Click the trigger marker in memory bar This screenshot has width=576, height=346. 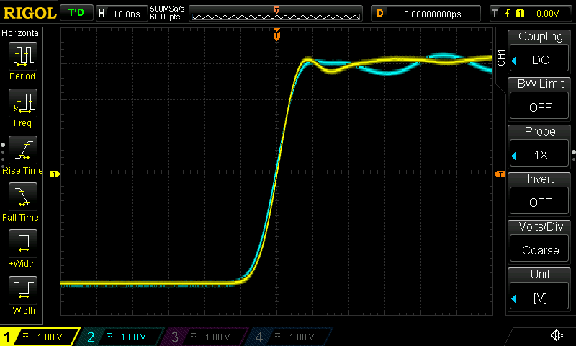(x=276, y=9)
